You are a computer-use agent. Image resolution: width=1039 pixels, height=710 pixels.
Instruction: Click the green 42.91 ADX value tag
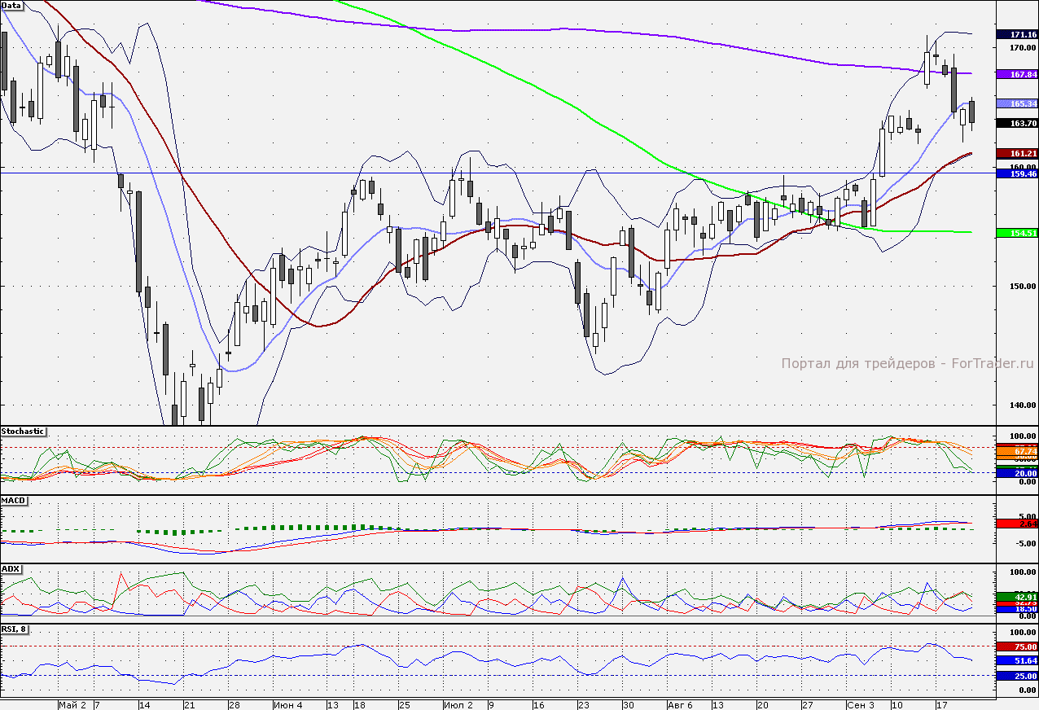point(1017,597)
